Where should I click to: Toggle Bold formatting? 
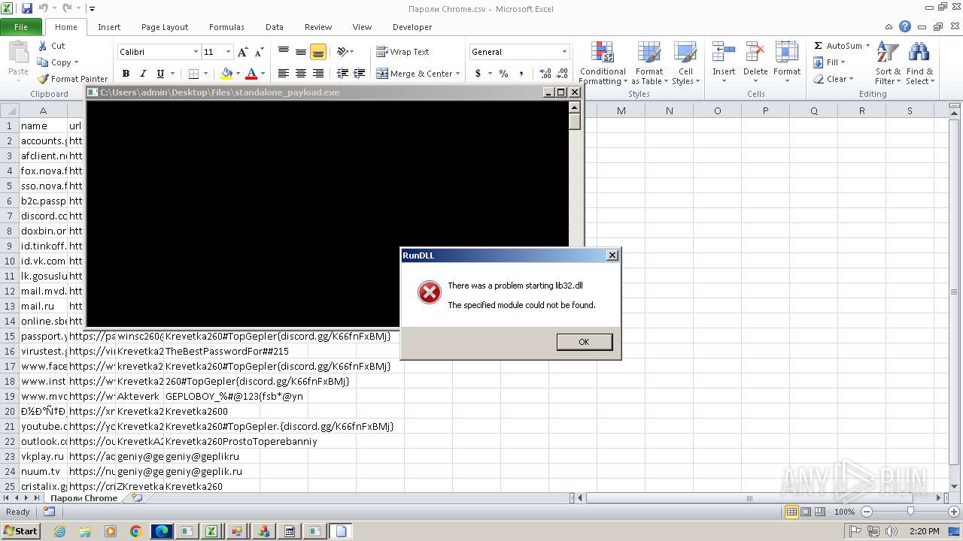(126, 74)
